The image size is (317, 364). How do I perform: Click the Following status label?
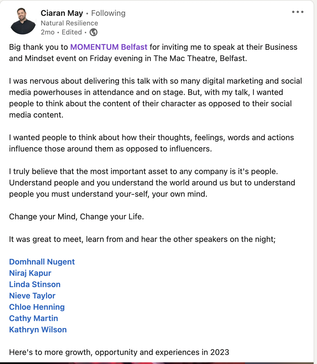coord(108,13)
